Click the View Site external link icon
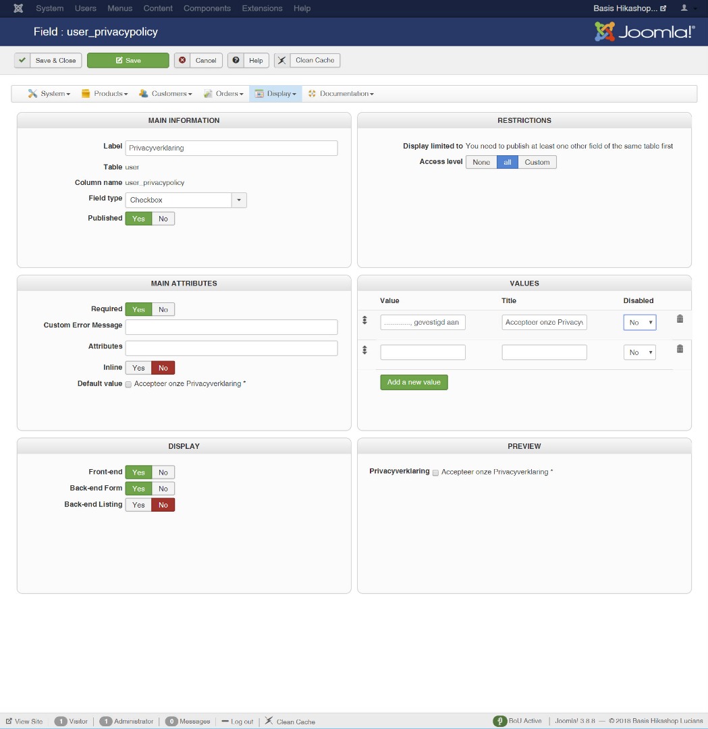The width and height of the screenshot is (708, 729). click(9, 721)
